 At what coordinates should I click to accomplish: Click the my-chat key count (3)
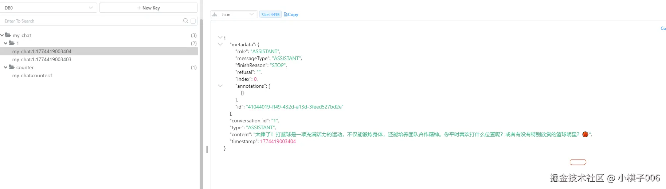194,35
